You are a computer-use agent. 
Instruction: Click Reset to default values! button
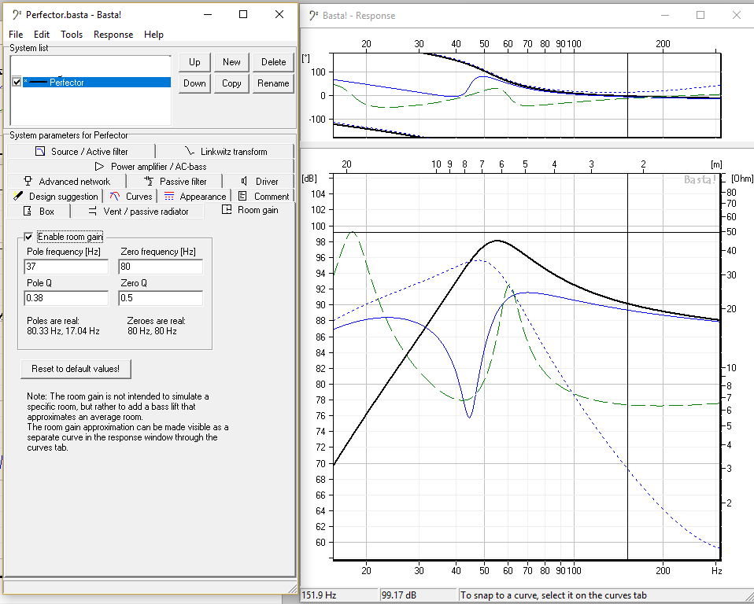point(76,369)
